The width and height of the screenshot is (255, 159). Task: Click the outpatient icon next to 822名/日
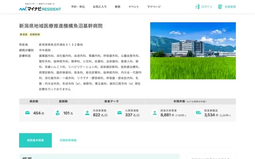[87, 113]
